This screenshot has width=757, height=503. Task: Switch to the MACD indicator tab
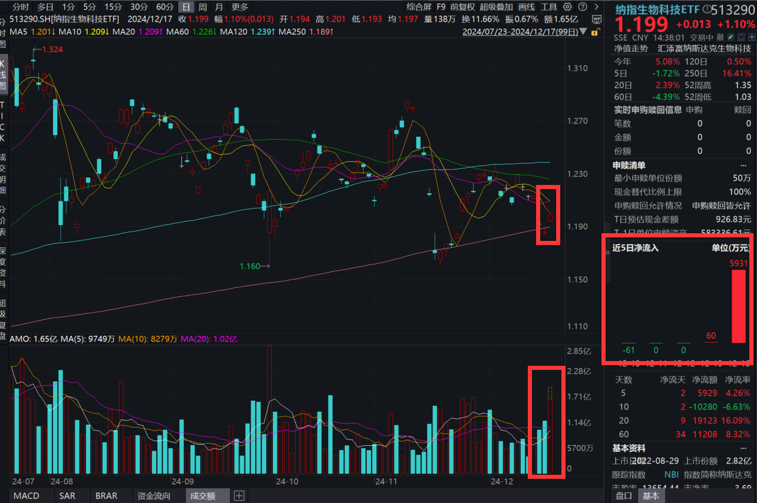27,496
